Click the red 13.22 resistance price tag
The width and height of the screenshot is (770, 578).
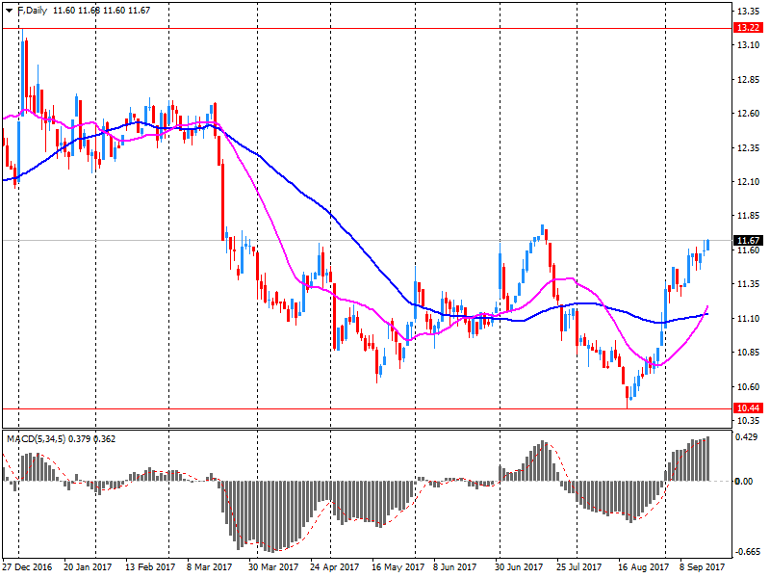coord(748,28)
